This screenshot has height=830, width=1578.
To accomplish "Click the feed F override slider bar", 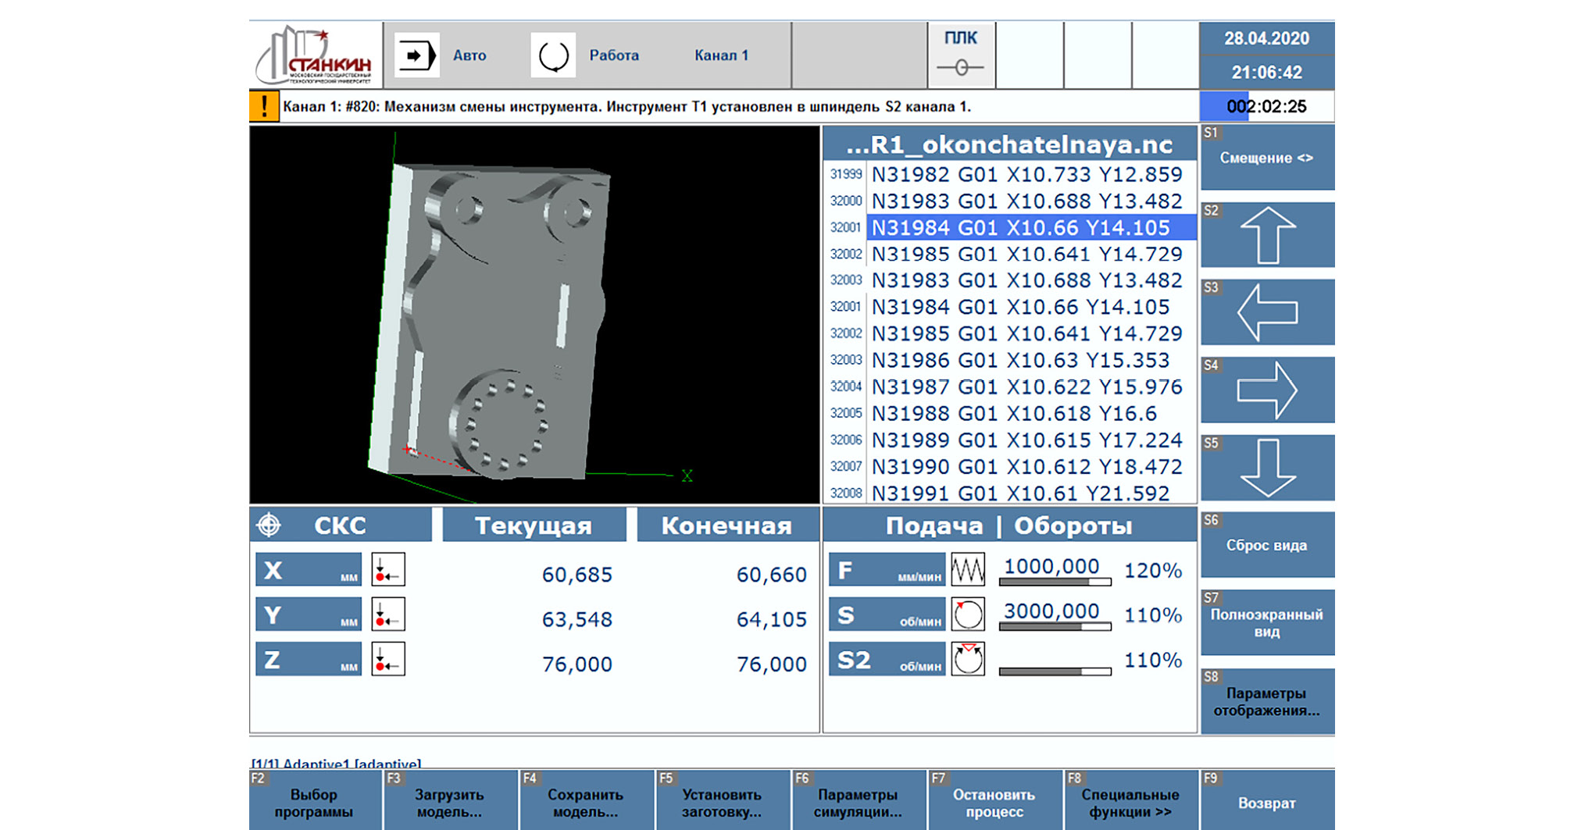I will 1055,582.
